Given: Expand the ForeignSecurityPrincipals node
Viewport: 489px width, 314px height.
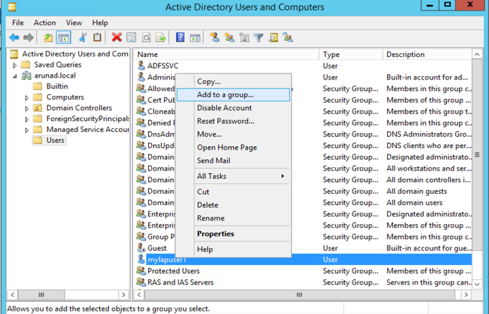Looking at the screenshot, I should pyautogui.click(x=26, y=119).
